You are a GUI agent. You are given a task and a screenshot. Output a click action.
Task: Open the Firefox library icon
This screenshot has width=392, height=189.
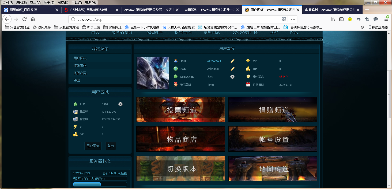[x=333, y=19]
